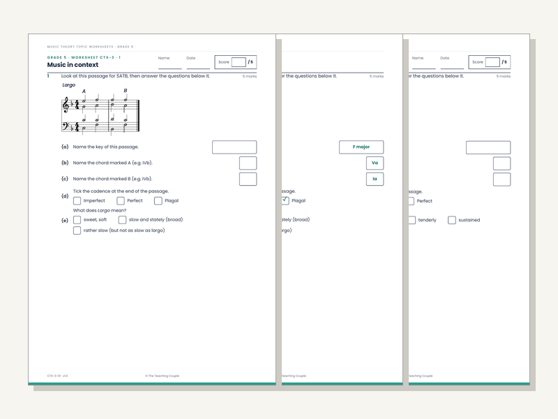Click the 'CTX-3-01' footer code
The image size is (558, 419).
pyautogui.click(x=57, y=376)
